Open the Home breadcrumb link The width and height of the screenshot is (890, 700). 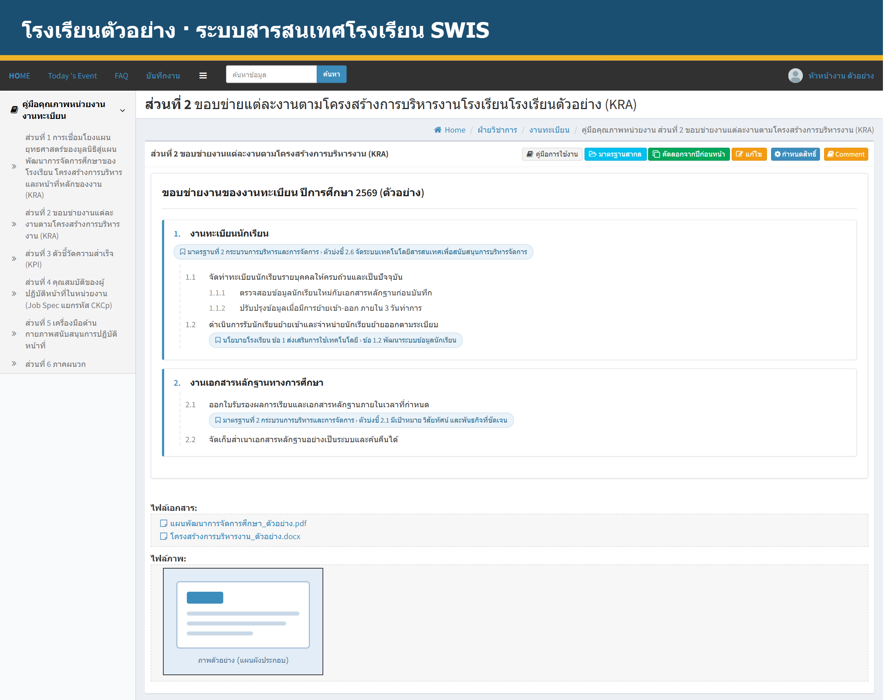450,130
